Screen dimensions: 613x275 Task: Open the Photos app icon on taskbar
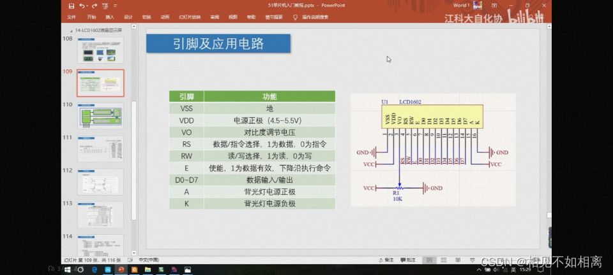(188, 269)
